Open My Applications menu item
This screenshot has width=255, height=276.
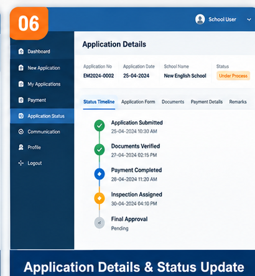[42, 84]
